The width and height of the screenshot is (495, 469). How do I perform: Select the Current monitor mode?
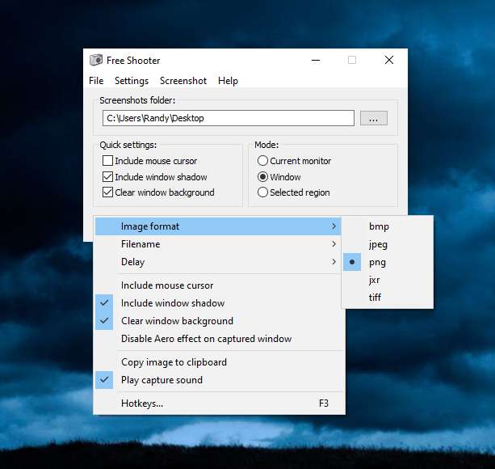(262, 161)
